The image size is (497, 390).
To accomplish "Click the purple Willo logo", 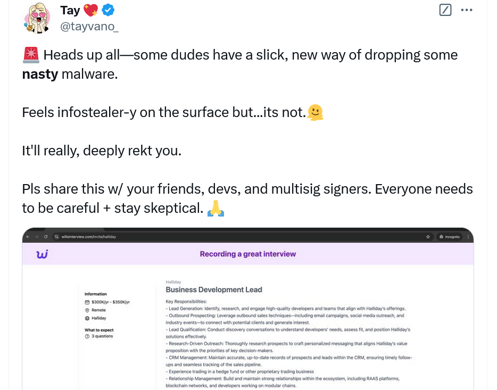I will pos(42,254).
